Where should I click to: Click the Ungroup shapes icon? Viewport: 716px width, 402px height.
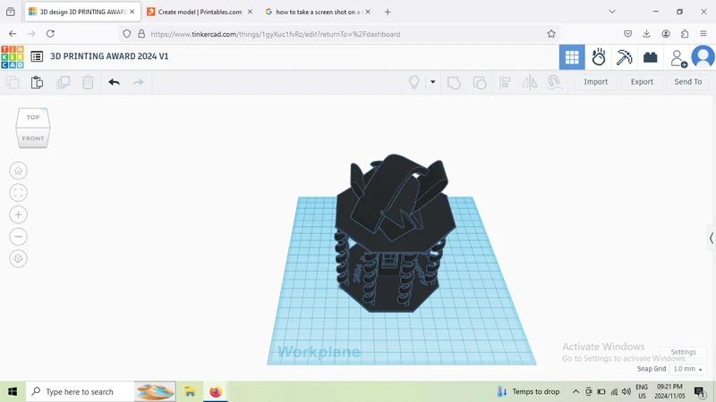click(x=480, y=82)
